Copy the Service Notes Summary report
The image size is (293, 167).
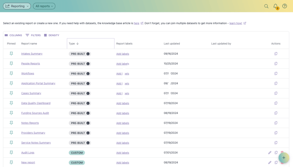[x=276, y=142]
